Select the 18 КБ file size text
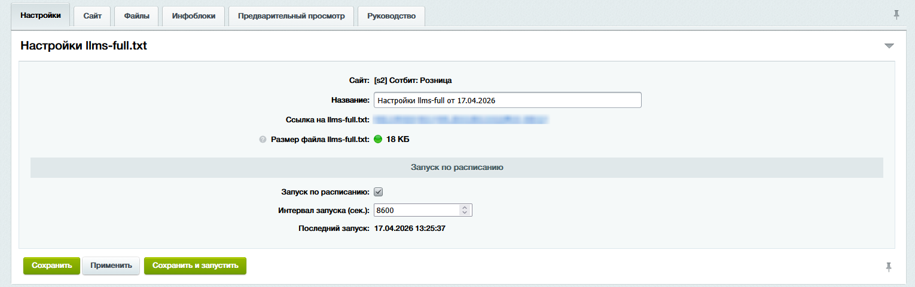915x287 pixels. pos(398,140)
